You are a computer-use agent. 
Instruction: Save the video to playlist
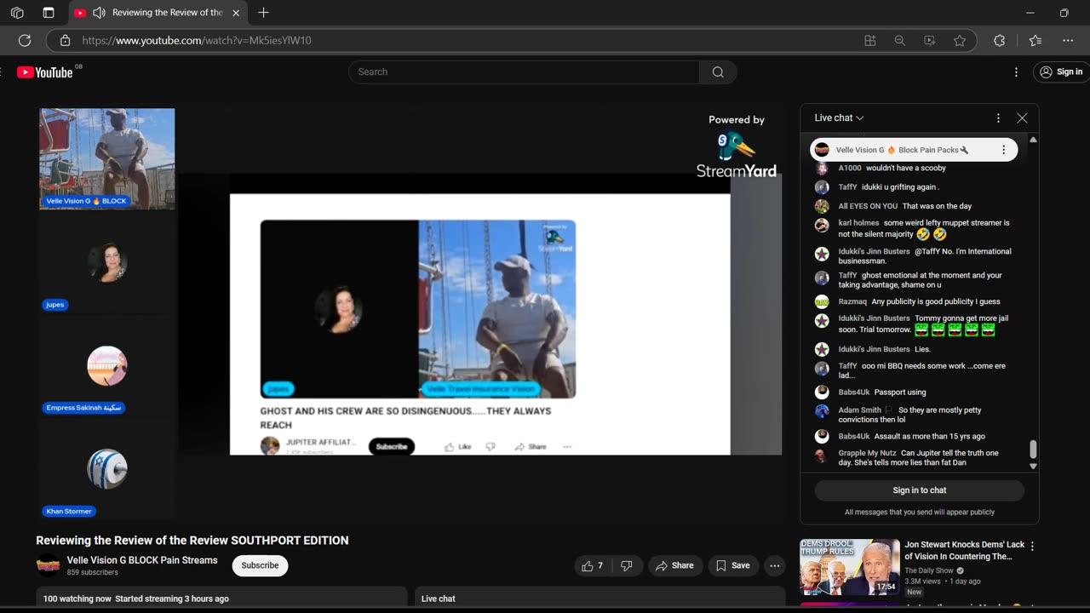click(733, 565)
